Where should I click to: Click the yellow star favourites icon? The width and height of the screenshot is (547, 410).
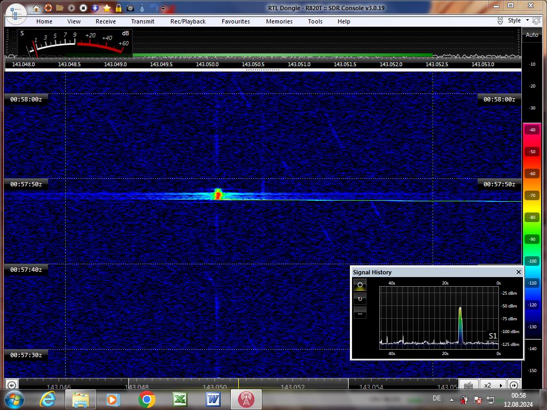click(x=107, y=7)
